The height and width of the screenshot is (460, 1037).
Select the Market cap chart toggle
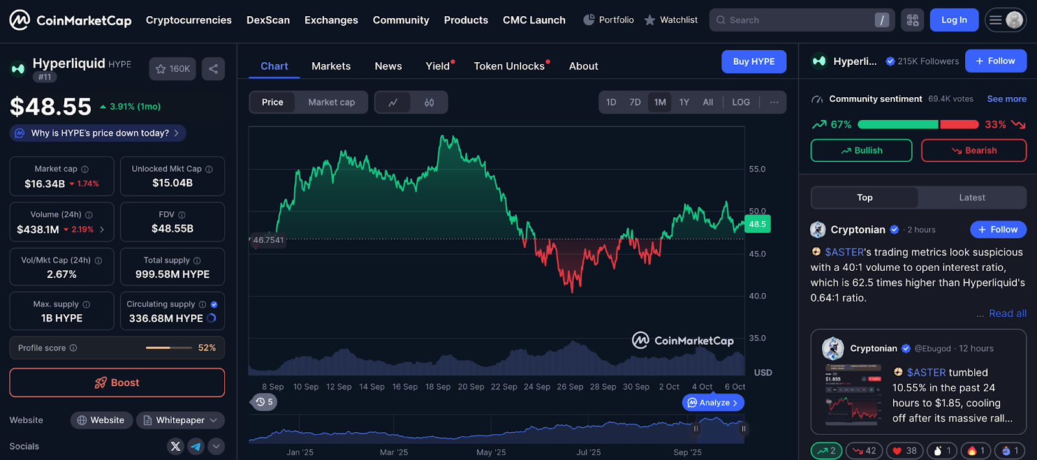click(331, 102)
